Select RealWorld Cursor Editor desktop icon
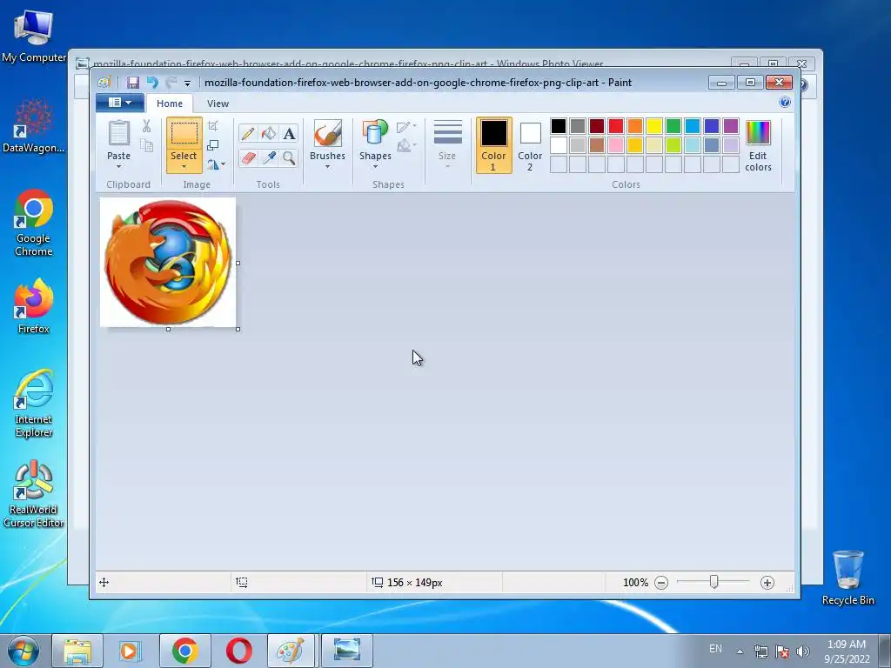 click(34, 494)
